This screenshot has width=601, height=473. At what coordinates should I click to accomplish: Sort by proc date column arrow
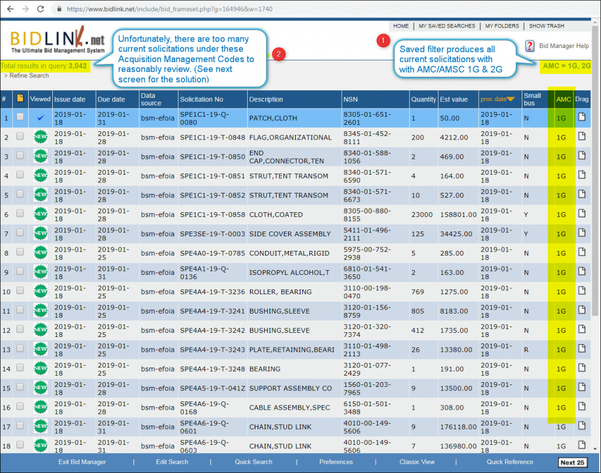(511, 100)
